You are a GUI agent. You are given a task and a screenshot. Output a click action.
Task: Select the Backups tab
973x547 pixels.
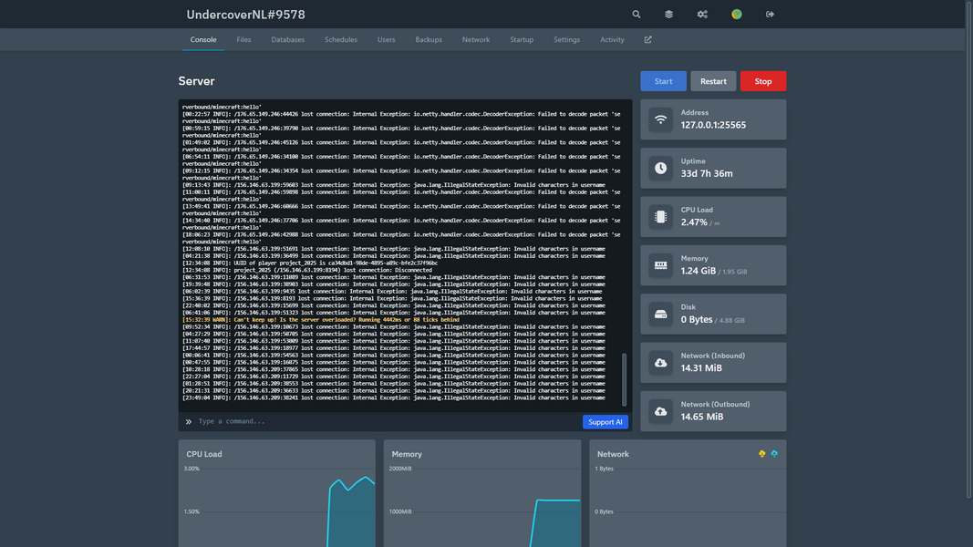(429, 40)
